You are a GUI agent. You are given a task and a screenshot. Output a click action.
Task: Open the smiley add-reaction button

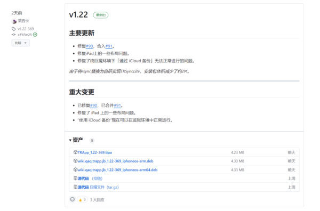pos(73,199)
